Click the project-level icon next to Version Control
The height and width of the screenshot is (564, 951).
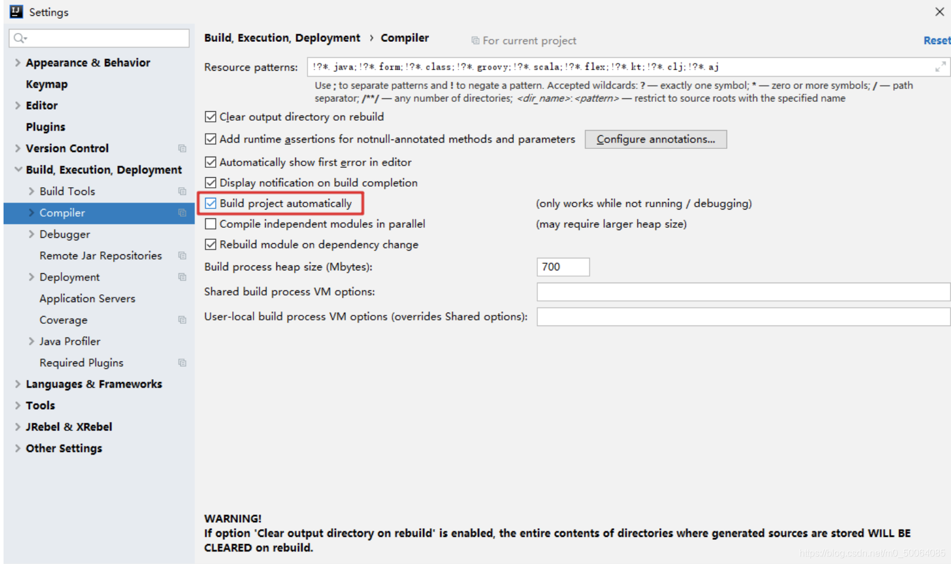(182, 148)
